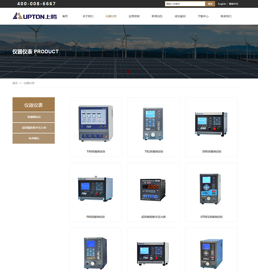Open the 应用领域 menu item
Image resolution: width=258 pixels, height=272 pixels.
coord(134,16)
